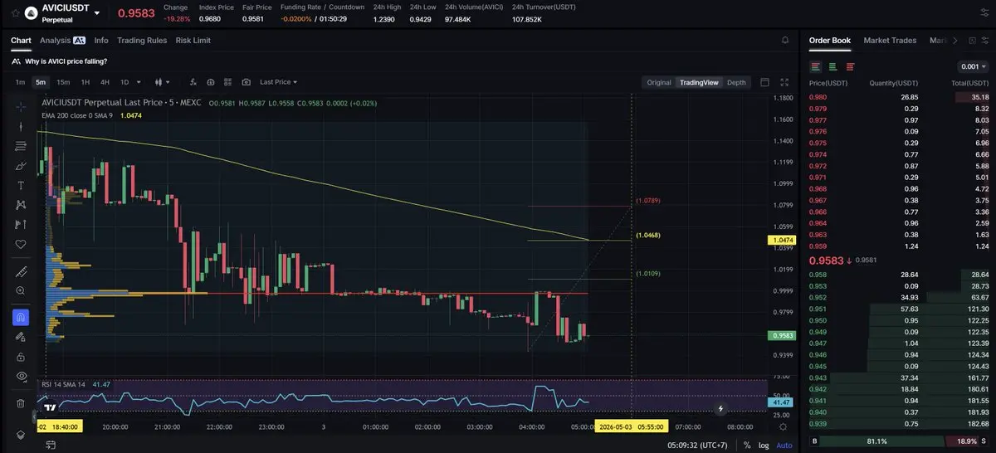Open the forecasting and position tool

(21, 225)
